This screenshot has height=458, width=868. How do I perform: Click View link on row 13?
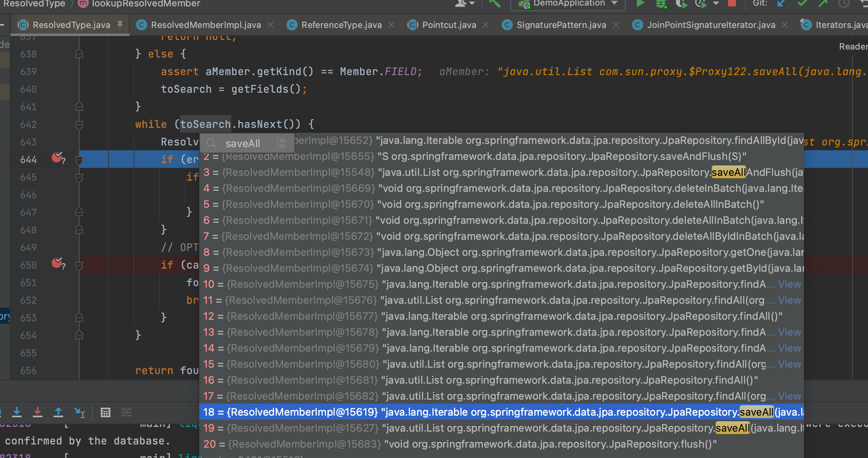coord(789,332)
